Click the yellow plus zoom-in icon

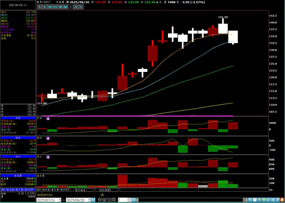coord(264,200)
